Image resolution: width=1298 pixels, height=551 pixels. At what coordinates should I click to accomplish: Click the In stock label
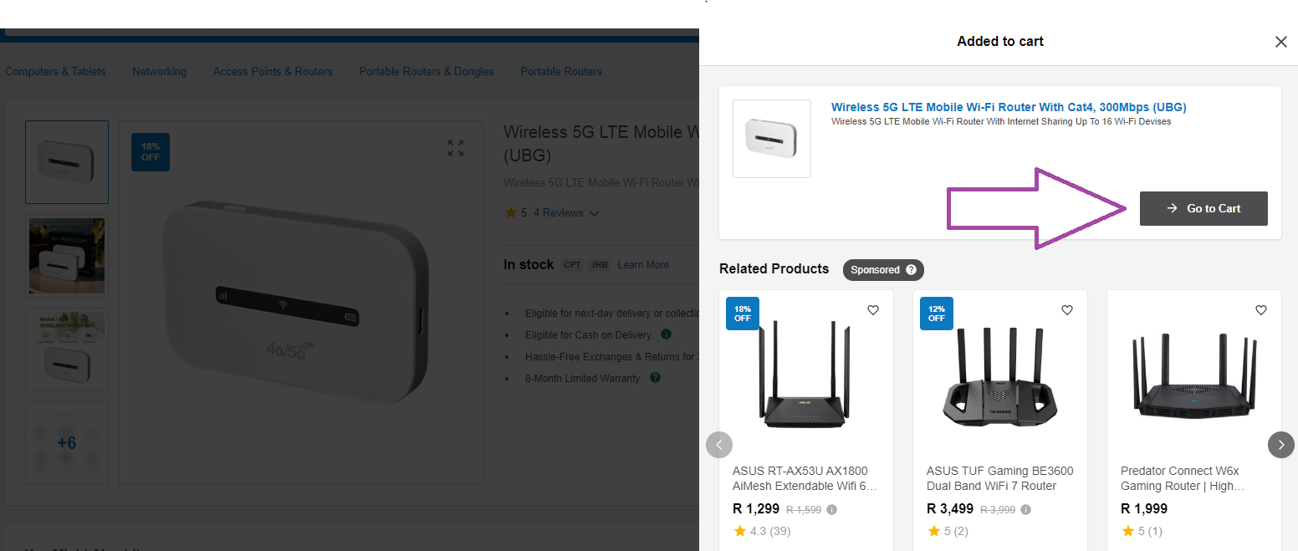coord(529,265)
